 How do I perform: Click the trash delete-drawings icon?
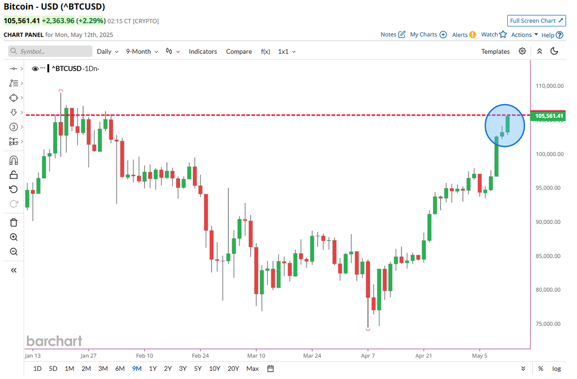13,222
